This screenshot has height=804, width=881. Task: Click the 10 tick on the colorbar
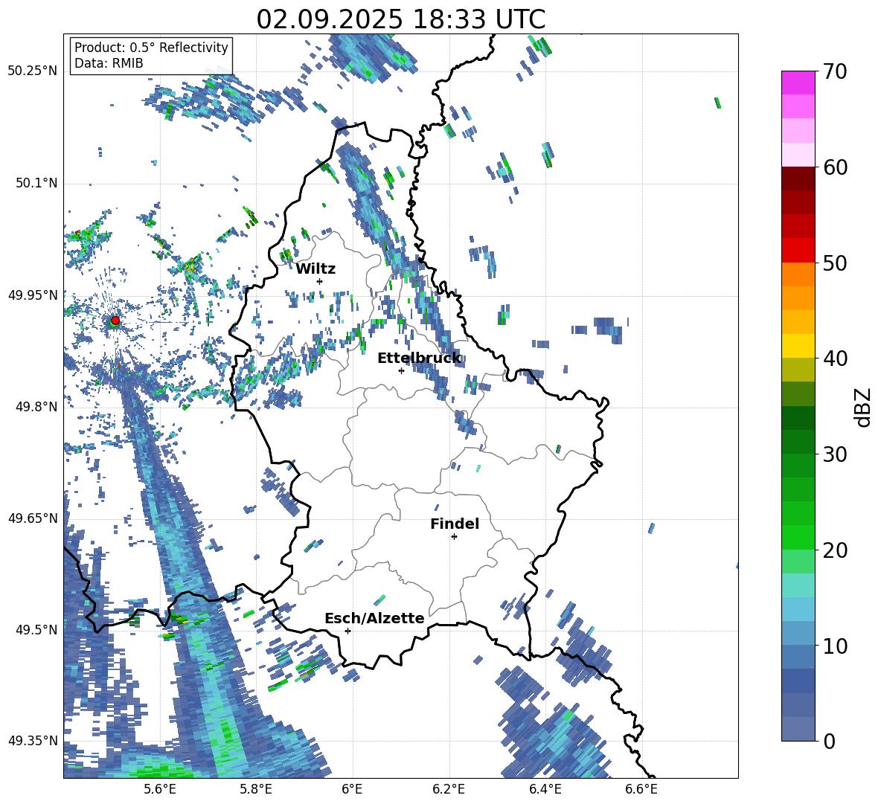[835, 646]
